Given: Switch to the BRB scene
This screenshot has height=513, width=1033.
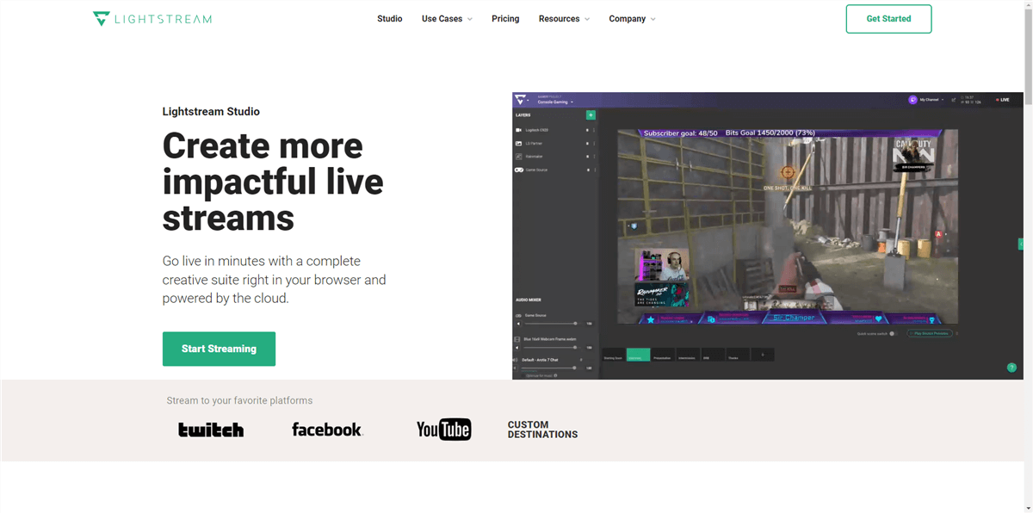Looking at the screenshot, I should click(x=713, y=355).
